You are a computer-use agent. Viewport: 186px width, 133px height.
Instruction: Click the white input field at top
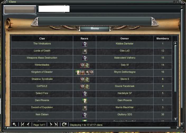click(54, 9)
